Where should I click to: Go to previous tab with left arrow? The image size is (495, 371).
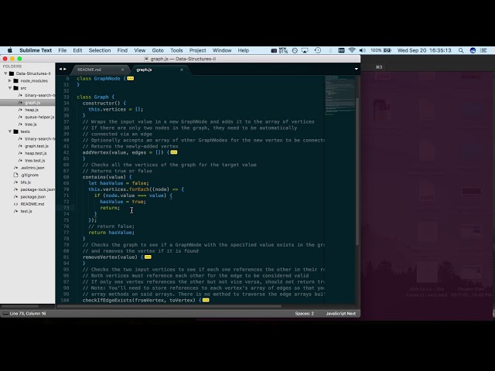click(x=60, y=69)
